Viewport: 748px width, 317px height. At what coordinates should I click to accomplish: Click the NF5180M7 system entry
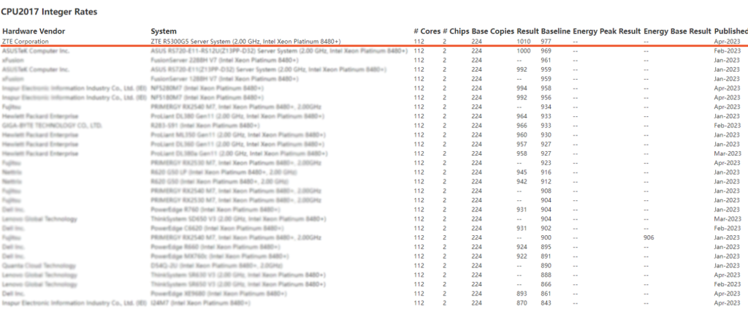point(207,98)
